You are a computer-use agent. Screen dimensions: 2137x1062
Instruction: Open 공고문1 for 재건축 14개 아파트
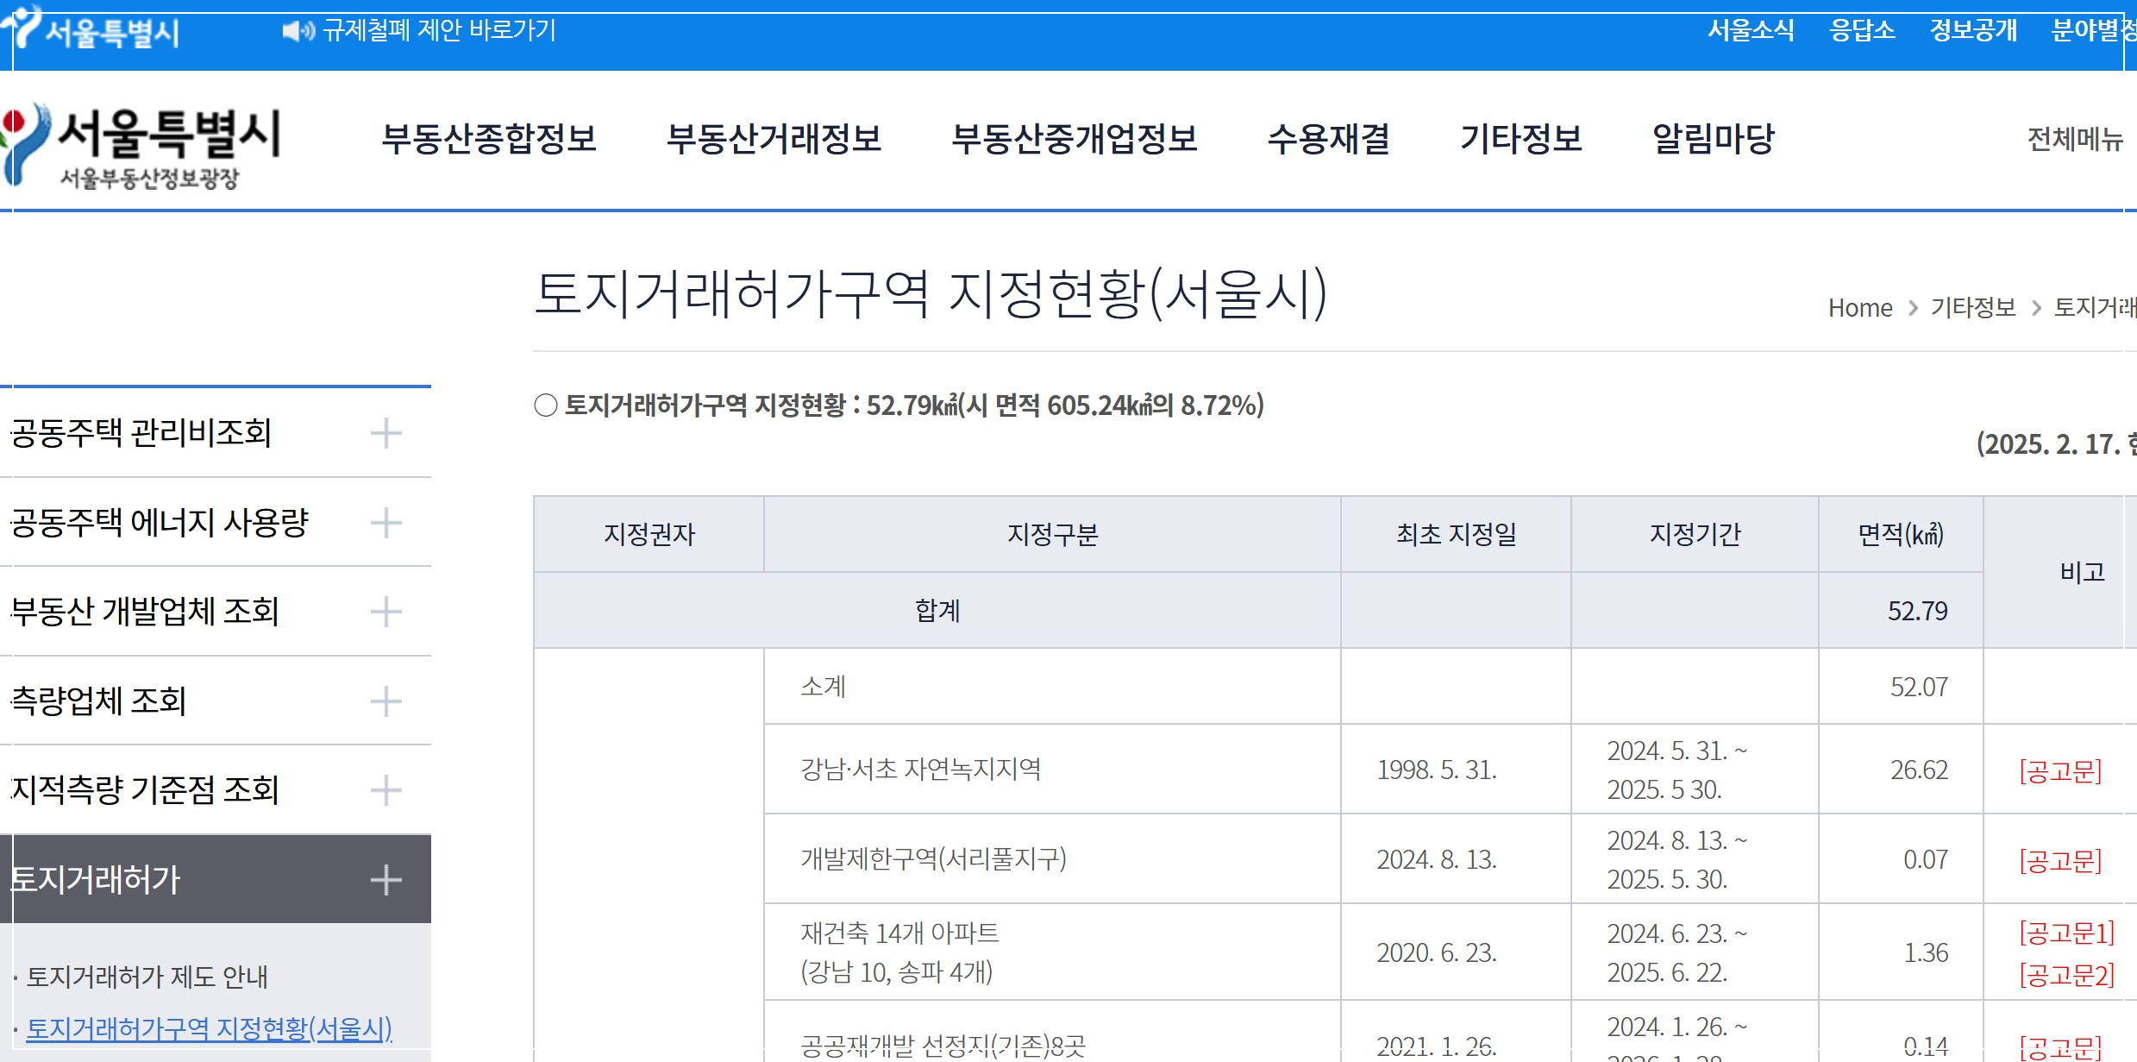2067,931
